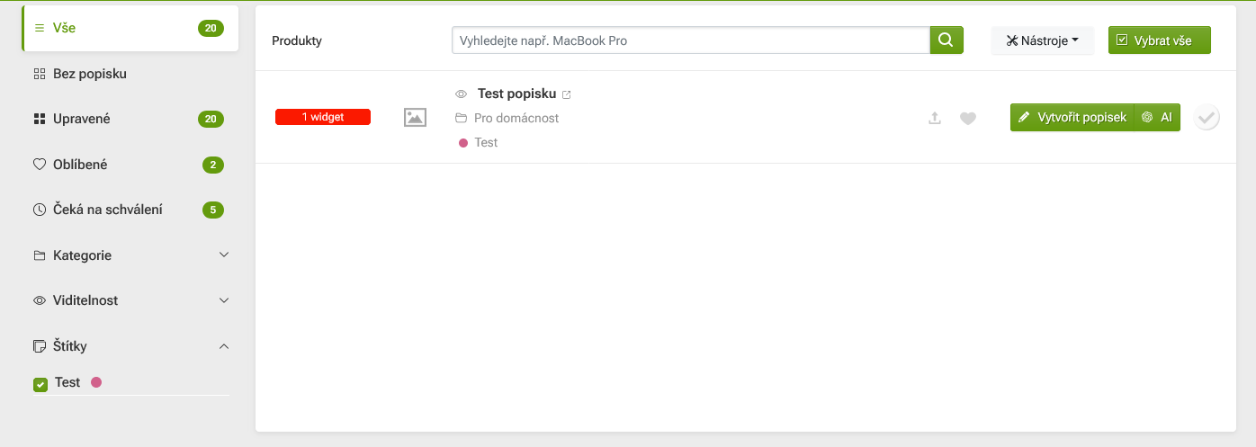Viewport: 1256px width, 447px height.
Task: Click the AI generate description button
Action: (1158, 117)
